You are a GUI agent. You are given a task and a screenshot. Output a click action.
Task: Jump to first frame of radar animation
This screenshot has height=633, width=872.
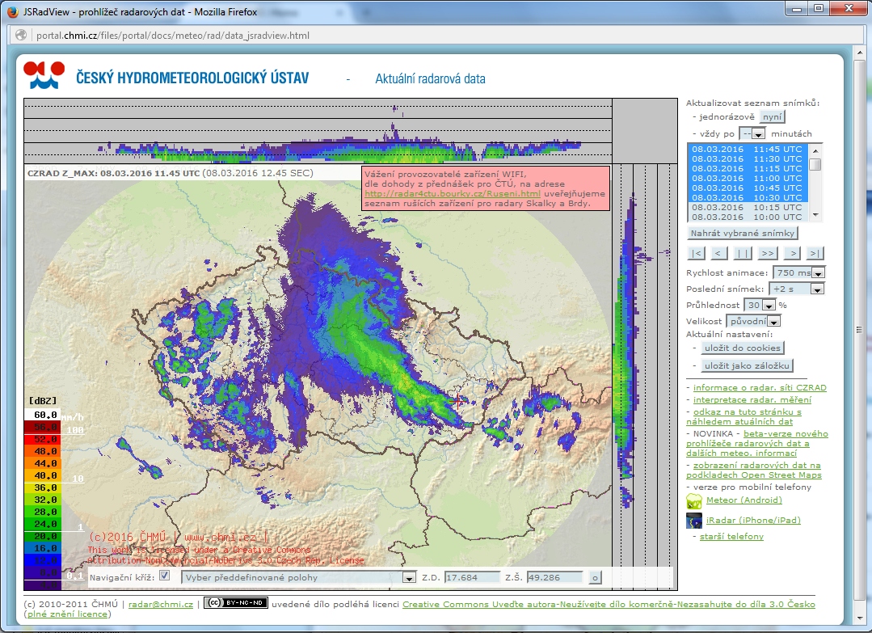697,253
